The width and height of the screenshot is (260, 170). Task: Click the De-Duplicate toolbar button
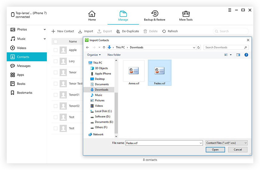click(x=127, y=31)
